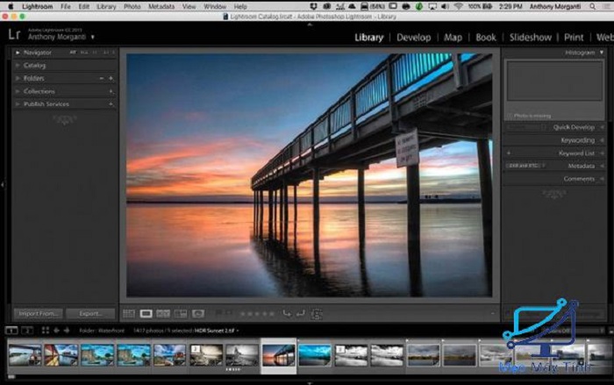The height and width of the screenshot is (385, 614).
Task: Expand the Collections panel triangle
Action: point(18,91)
